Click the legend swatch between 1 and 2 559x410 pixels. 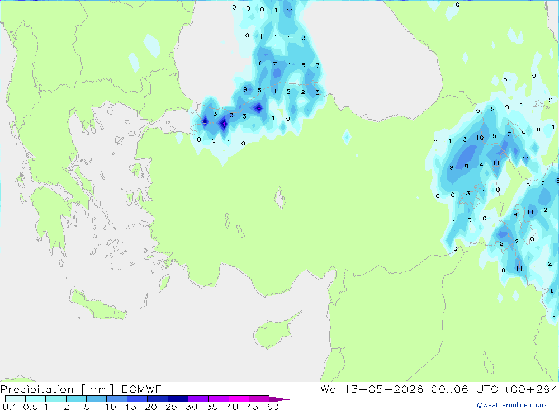pos(56,399)
